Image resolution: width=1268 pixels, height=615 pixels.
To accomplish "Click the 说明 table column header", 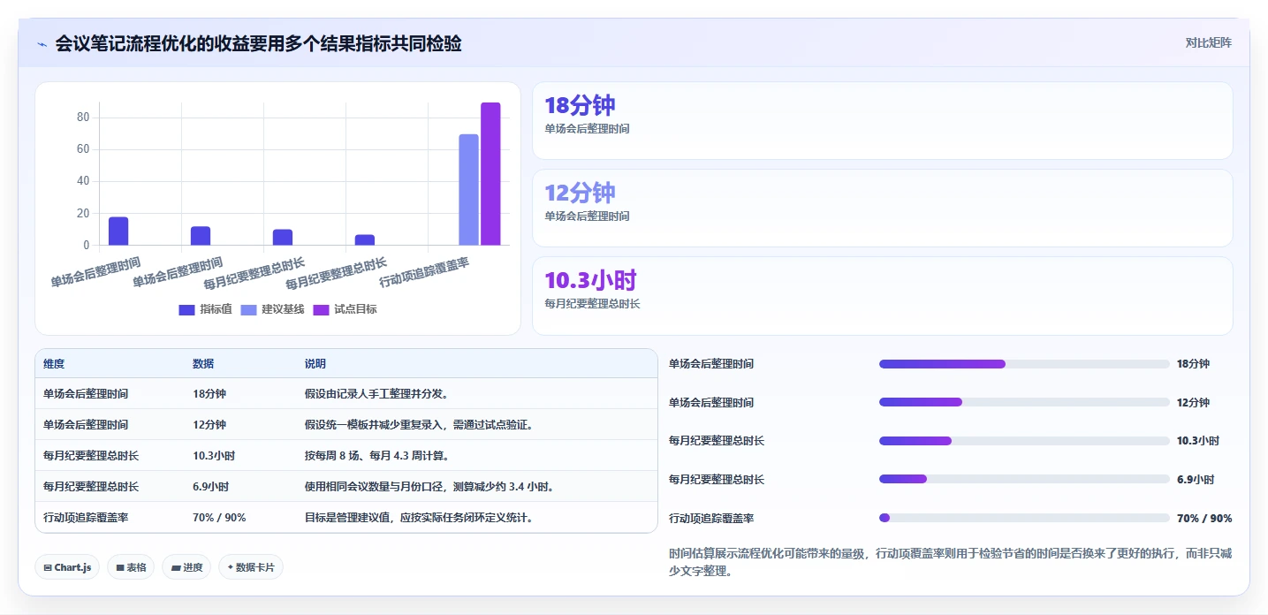I will [x=476, y=364].
